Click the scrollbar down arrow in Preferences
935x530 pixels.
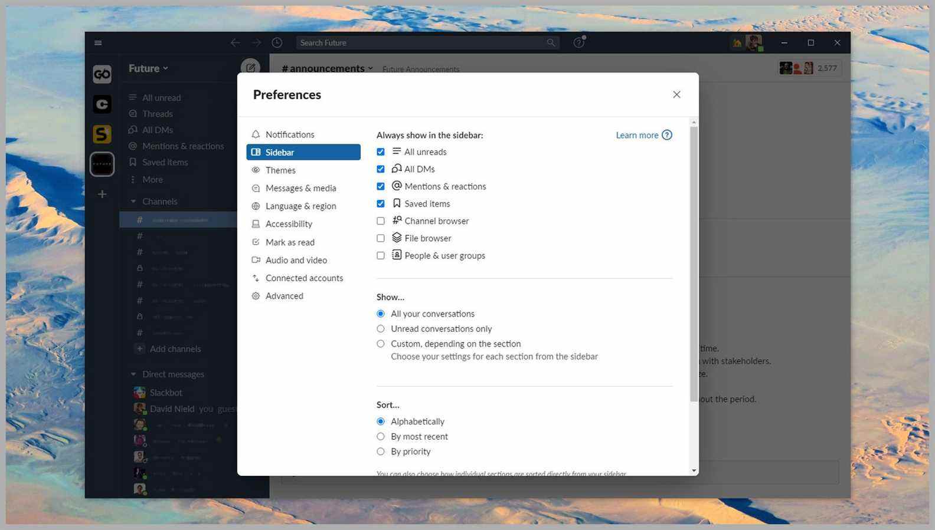click(x=694, y=470)
